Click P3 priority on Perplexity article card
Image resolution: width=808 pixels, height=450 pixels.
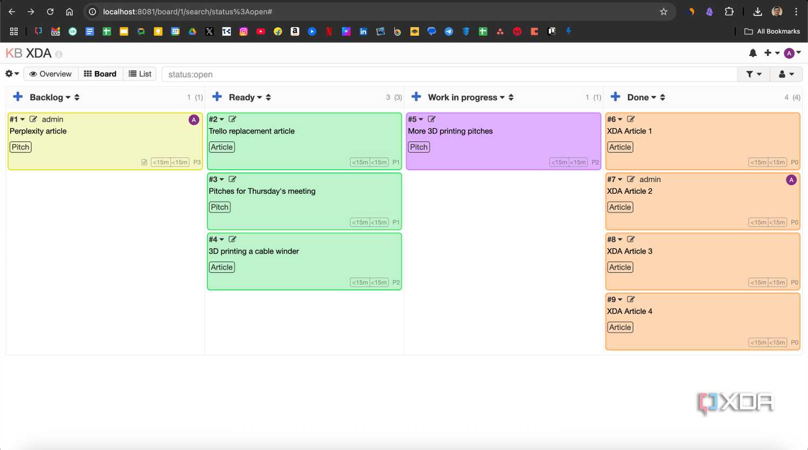pos(197,162)
